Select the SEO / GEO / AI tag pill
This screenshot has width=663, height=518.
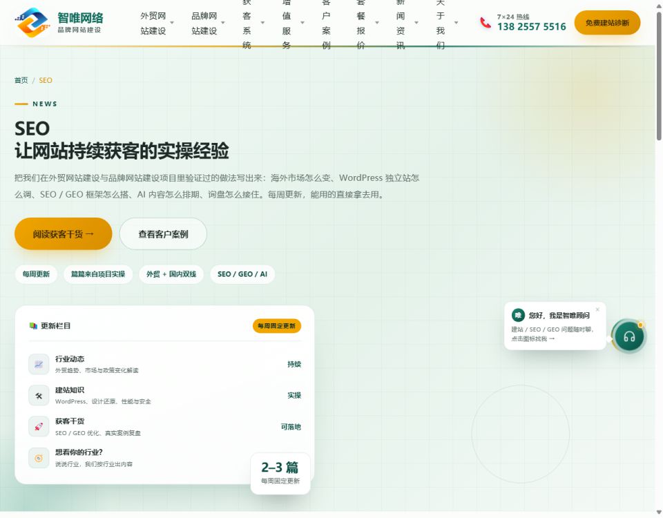pos(242,274)
